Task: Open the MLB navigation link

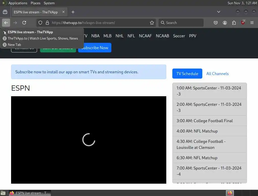Action: 107,36
